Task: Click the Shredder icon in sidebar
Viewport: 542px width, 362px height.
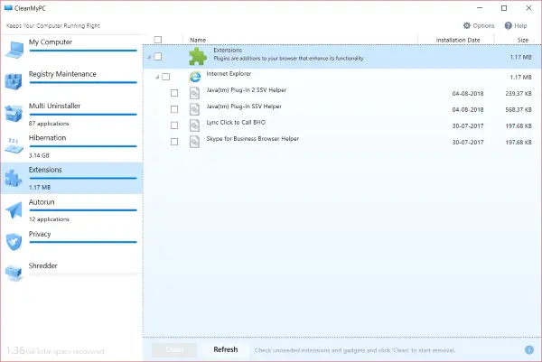Action: click(14, 273)
